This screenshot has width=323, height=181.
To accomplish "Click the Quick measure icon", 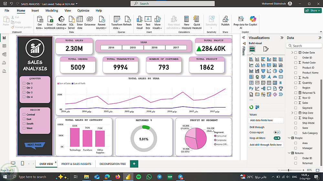I will click(x=197, y=19).
